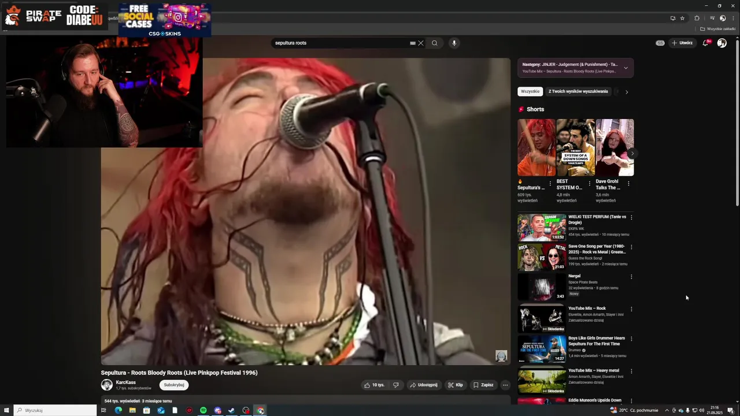Click the channel watermark on video
This screenshot has width=740, height=416.
pos(501,356)
